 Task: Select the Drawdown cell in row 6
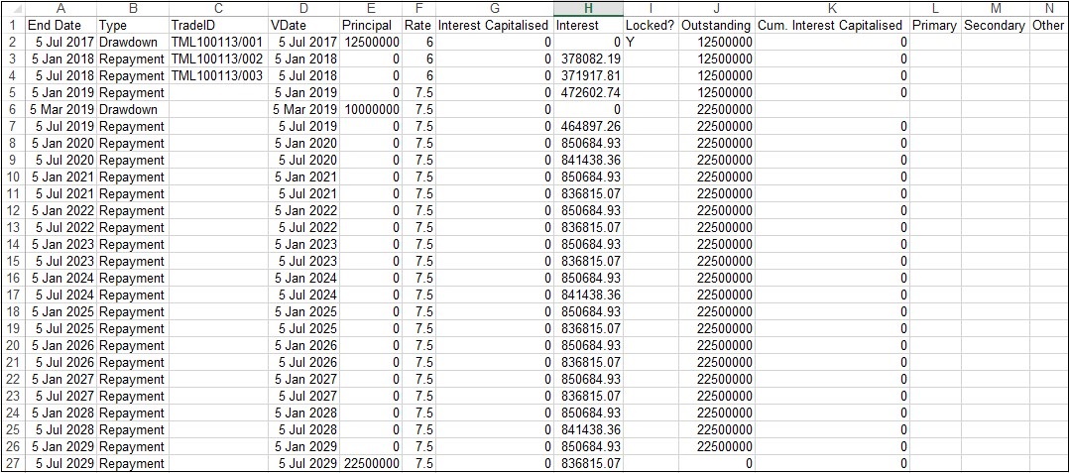[x=132, y=109]
